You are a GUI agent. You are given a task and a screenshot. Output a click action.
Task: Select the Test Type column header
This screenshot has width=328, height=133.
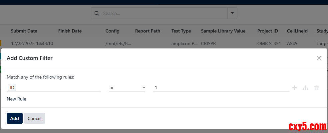(x=181, y=31)
